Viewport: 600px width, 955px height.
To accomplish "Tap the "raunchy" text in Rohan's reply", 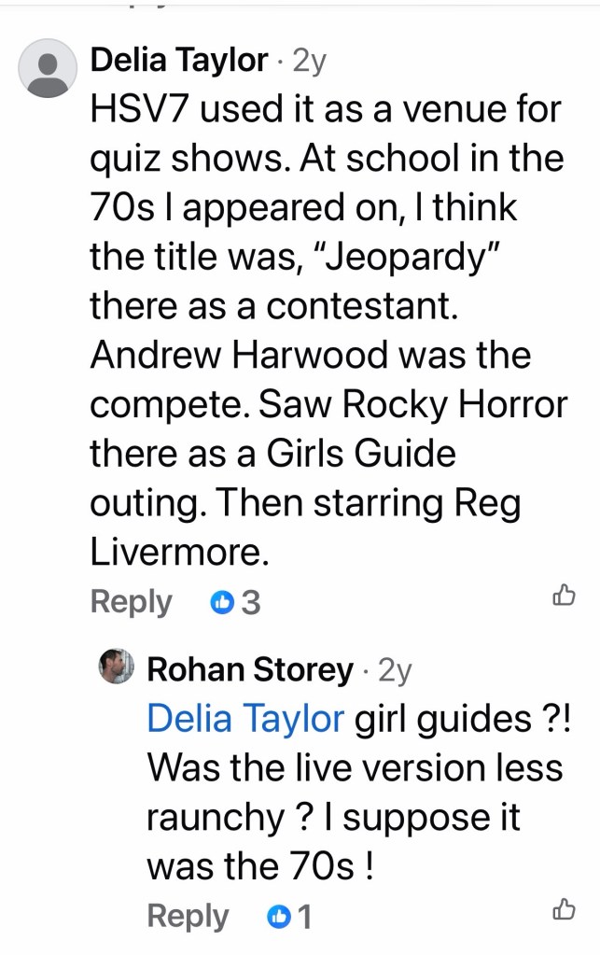I will point(215,818).
